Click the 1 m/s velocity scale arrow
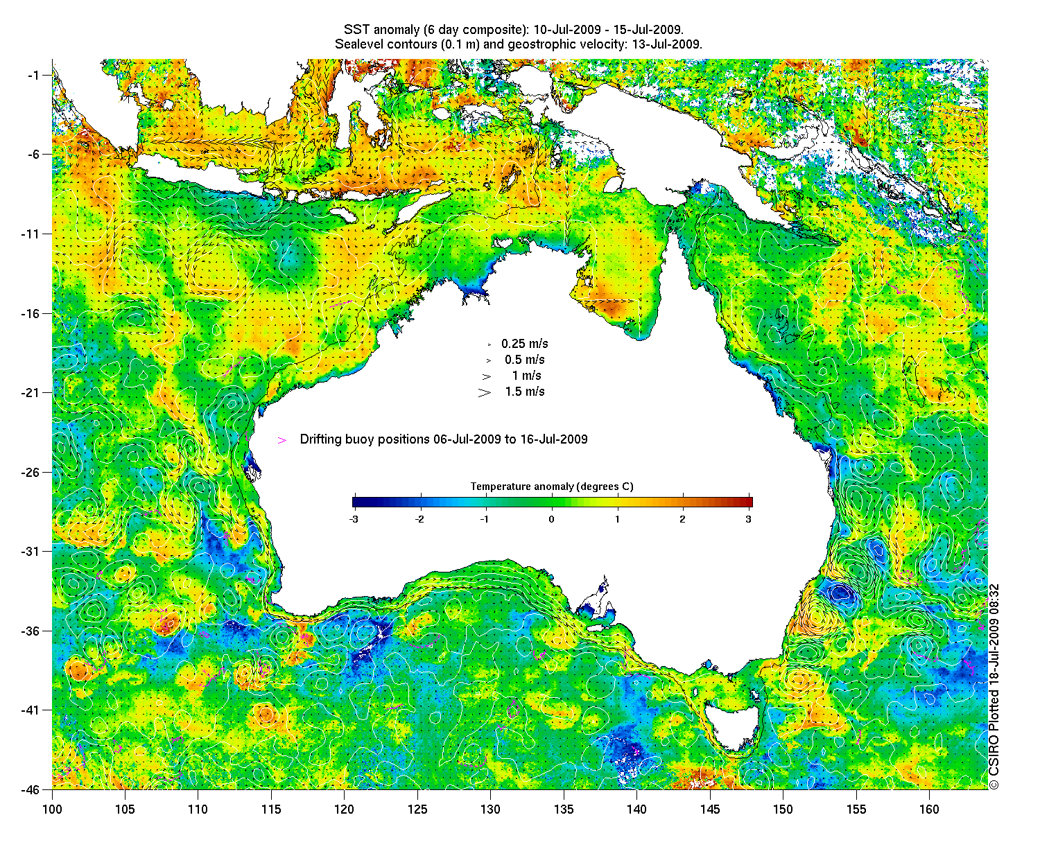The height and width of the screenshot is (849, 1040). (x=487, y=376)
